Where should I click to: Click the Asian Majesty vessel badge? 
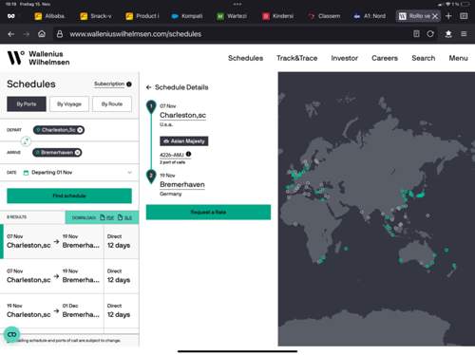click(x=184, y=141)
